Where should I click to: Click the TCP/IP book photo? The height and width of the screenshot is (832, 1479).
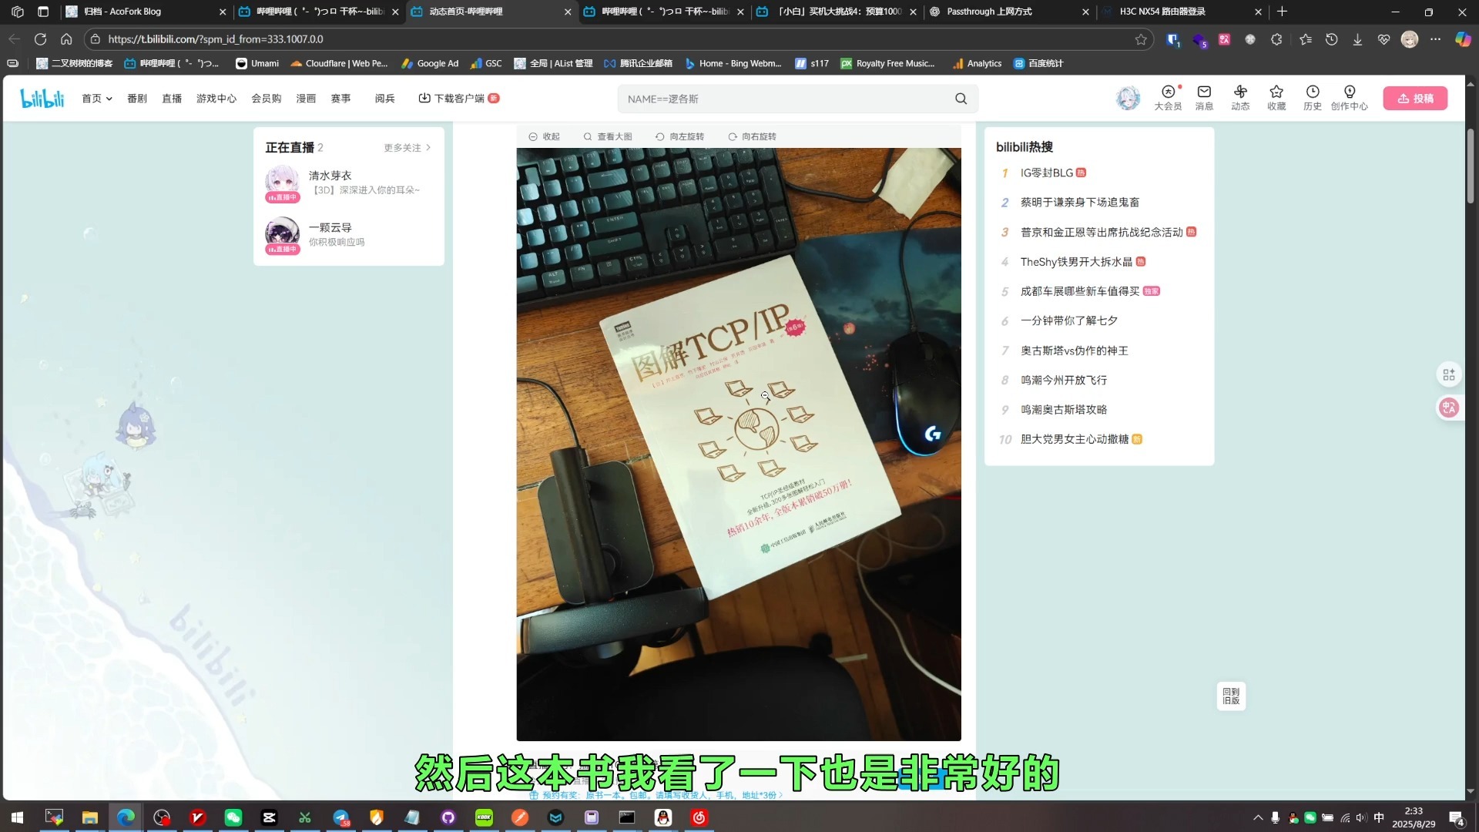[x=739, y=445]
